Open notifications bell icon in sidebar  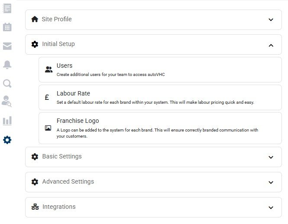(7, 65)
